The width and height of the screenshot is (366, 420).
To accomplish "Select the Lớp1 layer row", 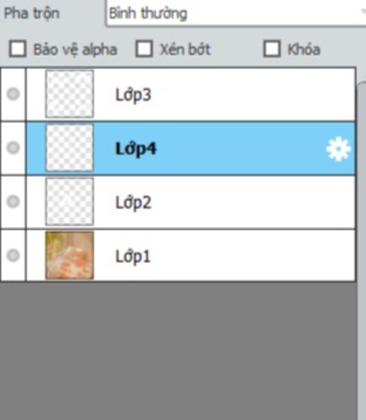I will pyautogui.click(x=191, y=256).
